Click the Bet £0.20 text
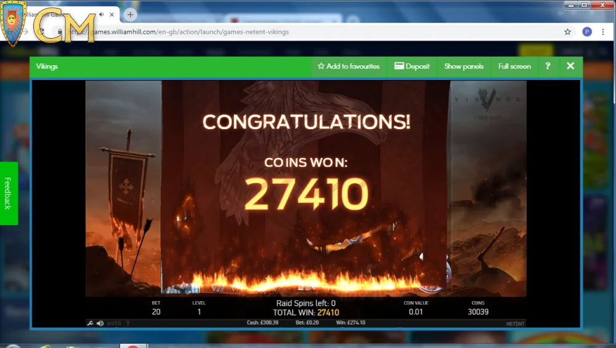This screenshot has height=348, width=616. coord(307,323)
